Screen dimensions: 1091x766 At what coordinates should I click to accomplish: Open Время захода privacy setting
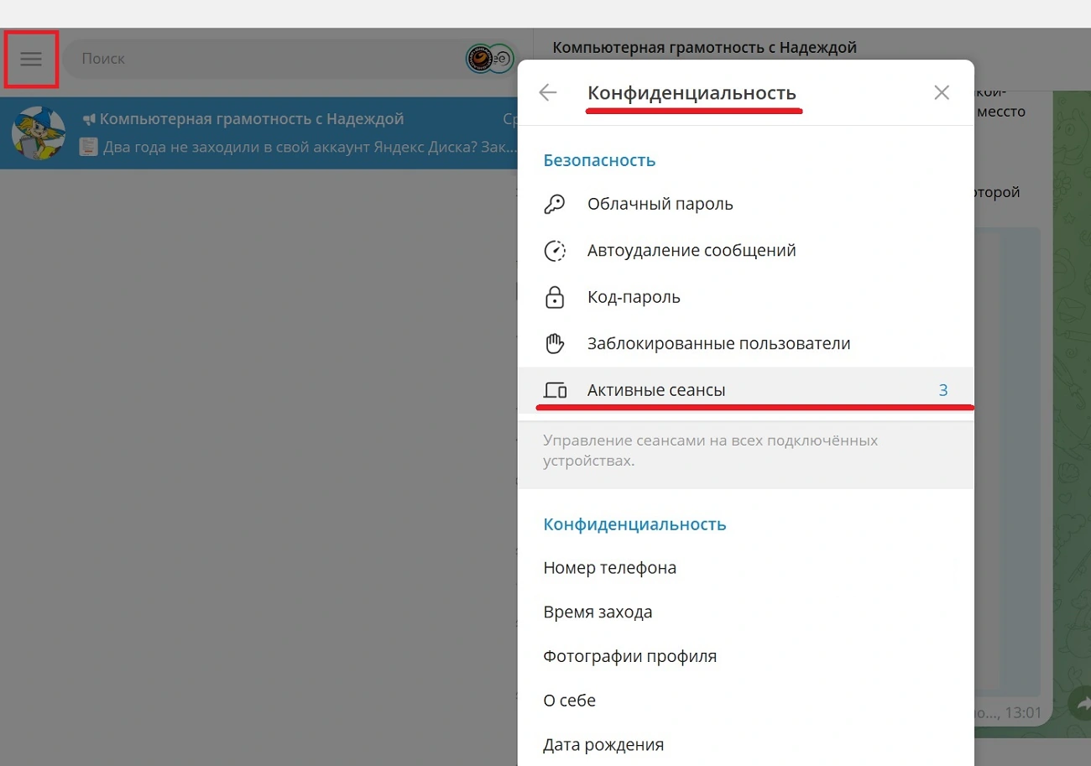(745, 612)
